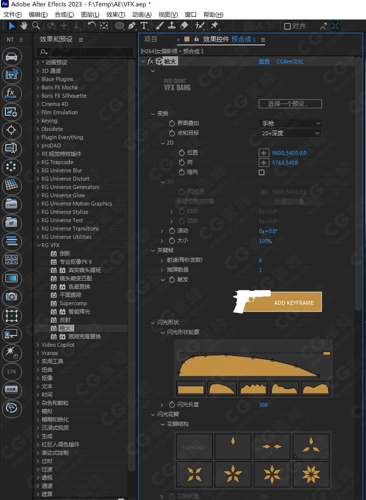
Task: Expand the RG Trapcode category
Action: (38, 162)
